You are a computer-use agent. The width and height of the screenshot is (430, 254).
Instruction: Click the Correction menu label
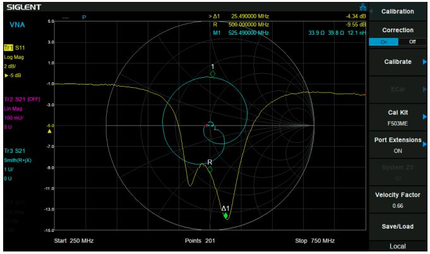398,30
